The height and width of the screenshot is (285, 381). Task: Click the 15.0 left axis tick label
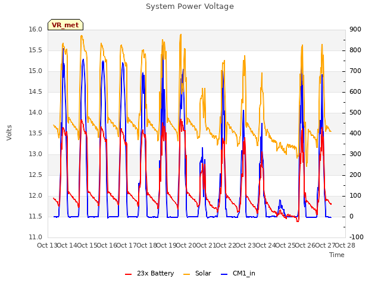[36, 71]
